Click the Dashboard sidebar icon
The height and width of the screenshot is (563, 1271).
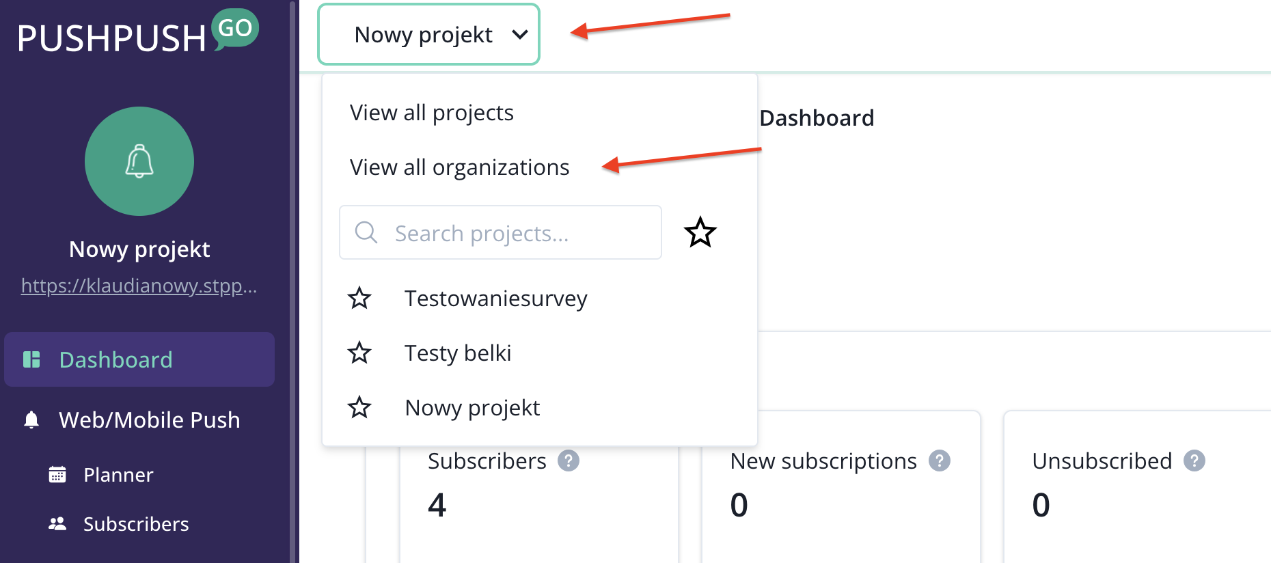(x=31, y=359)
